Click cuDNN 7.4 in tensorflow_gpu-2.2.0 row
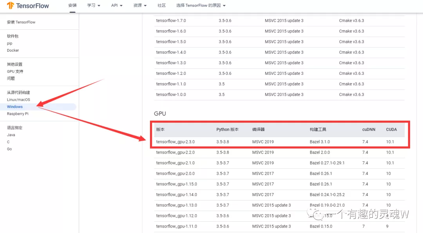The height and width of the screenshot is (233, 423). [x=365, y=152]
